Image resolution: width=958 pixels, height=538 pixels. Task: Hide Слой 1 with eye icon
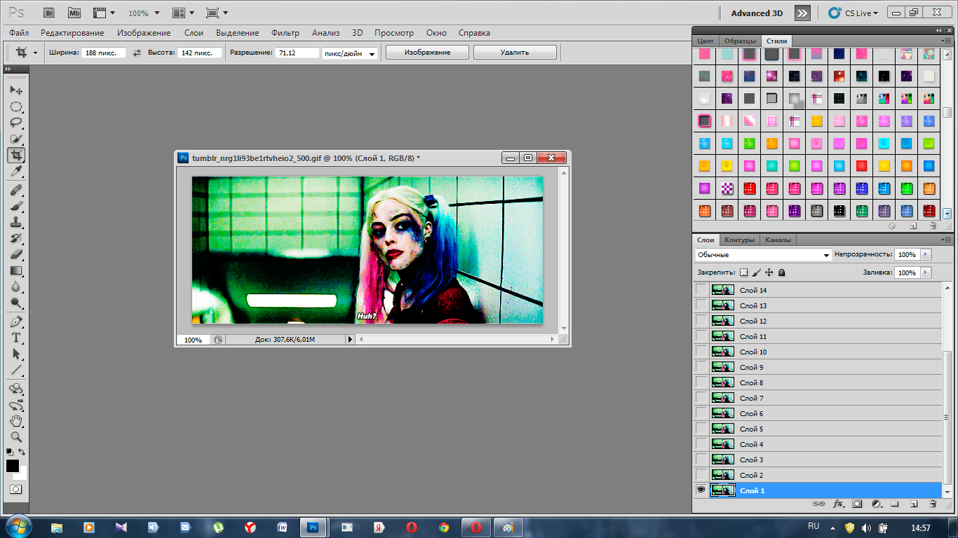(701, 490)
